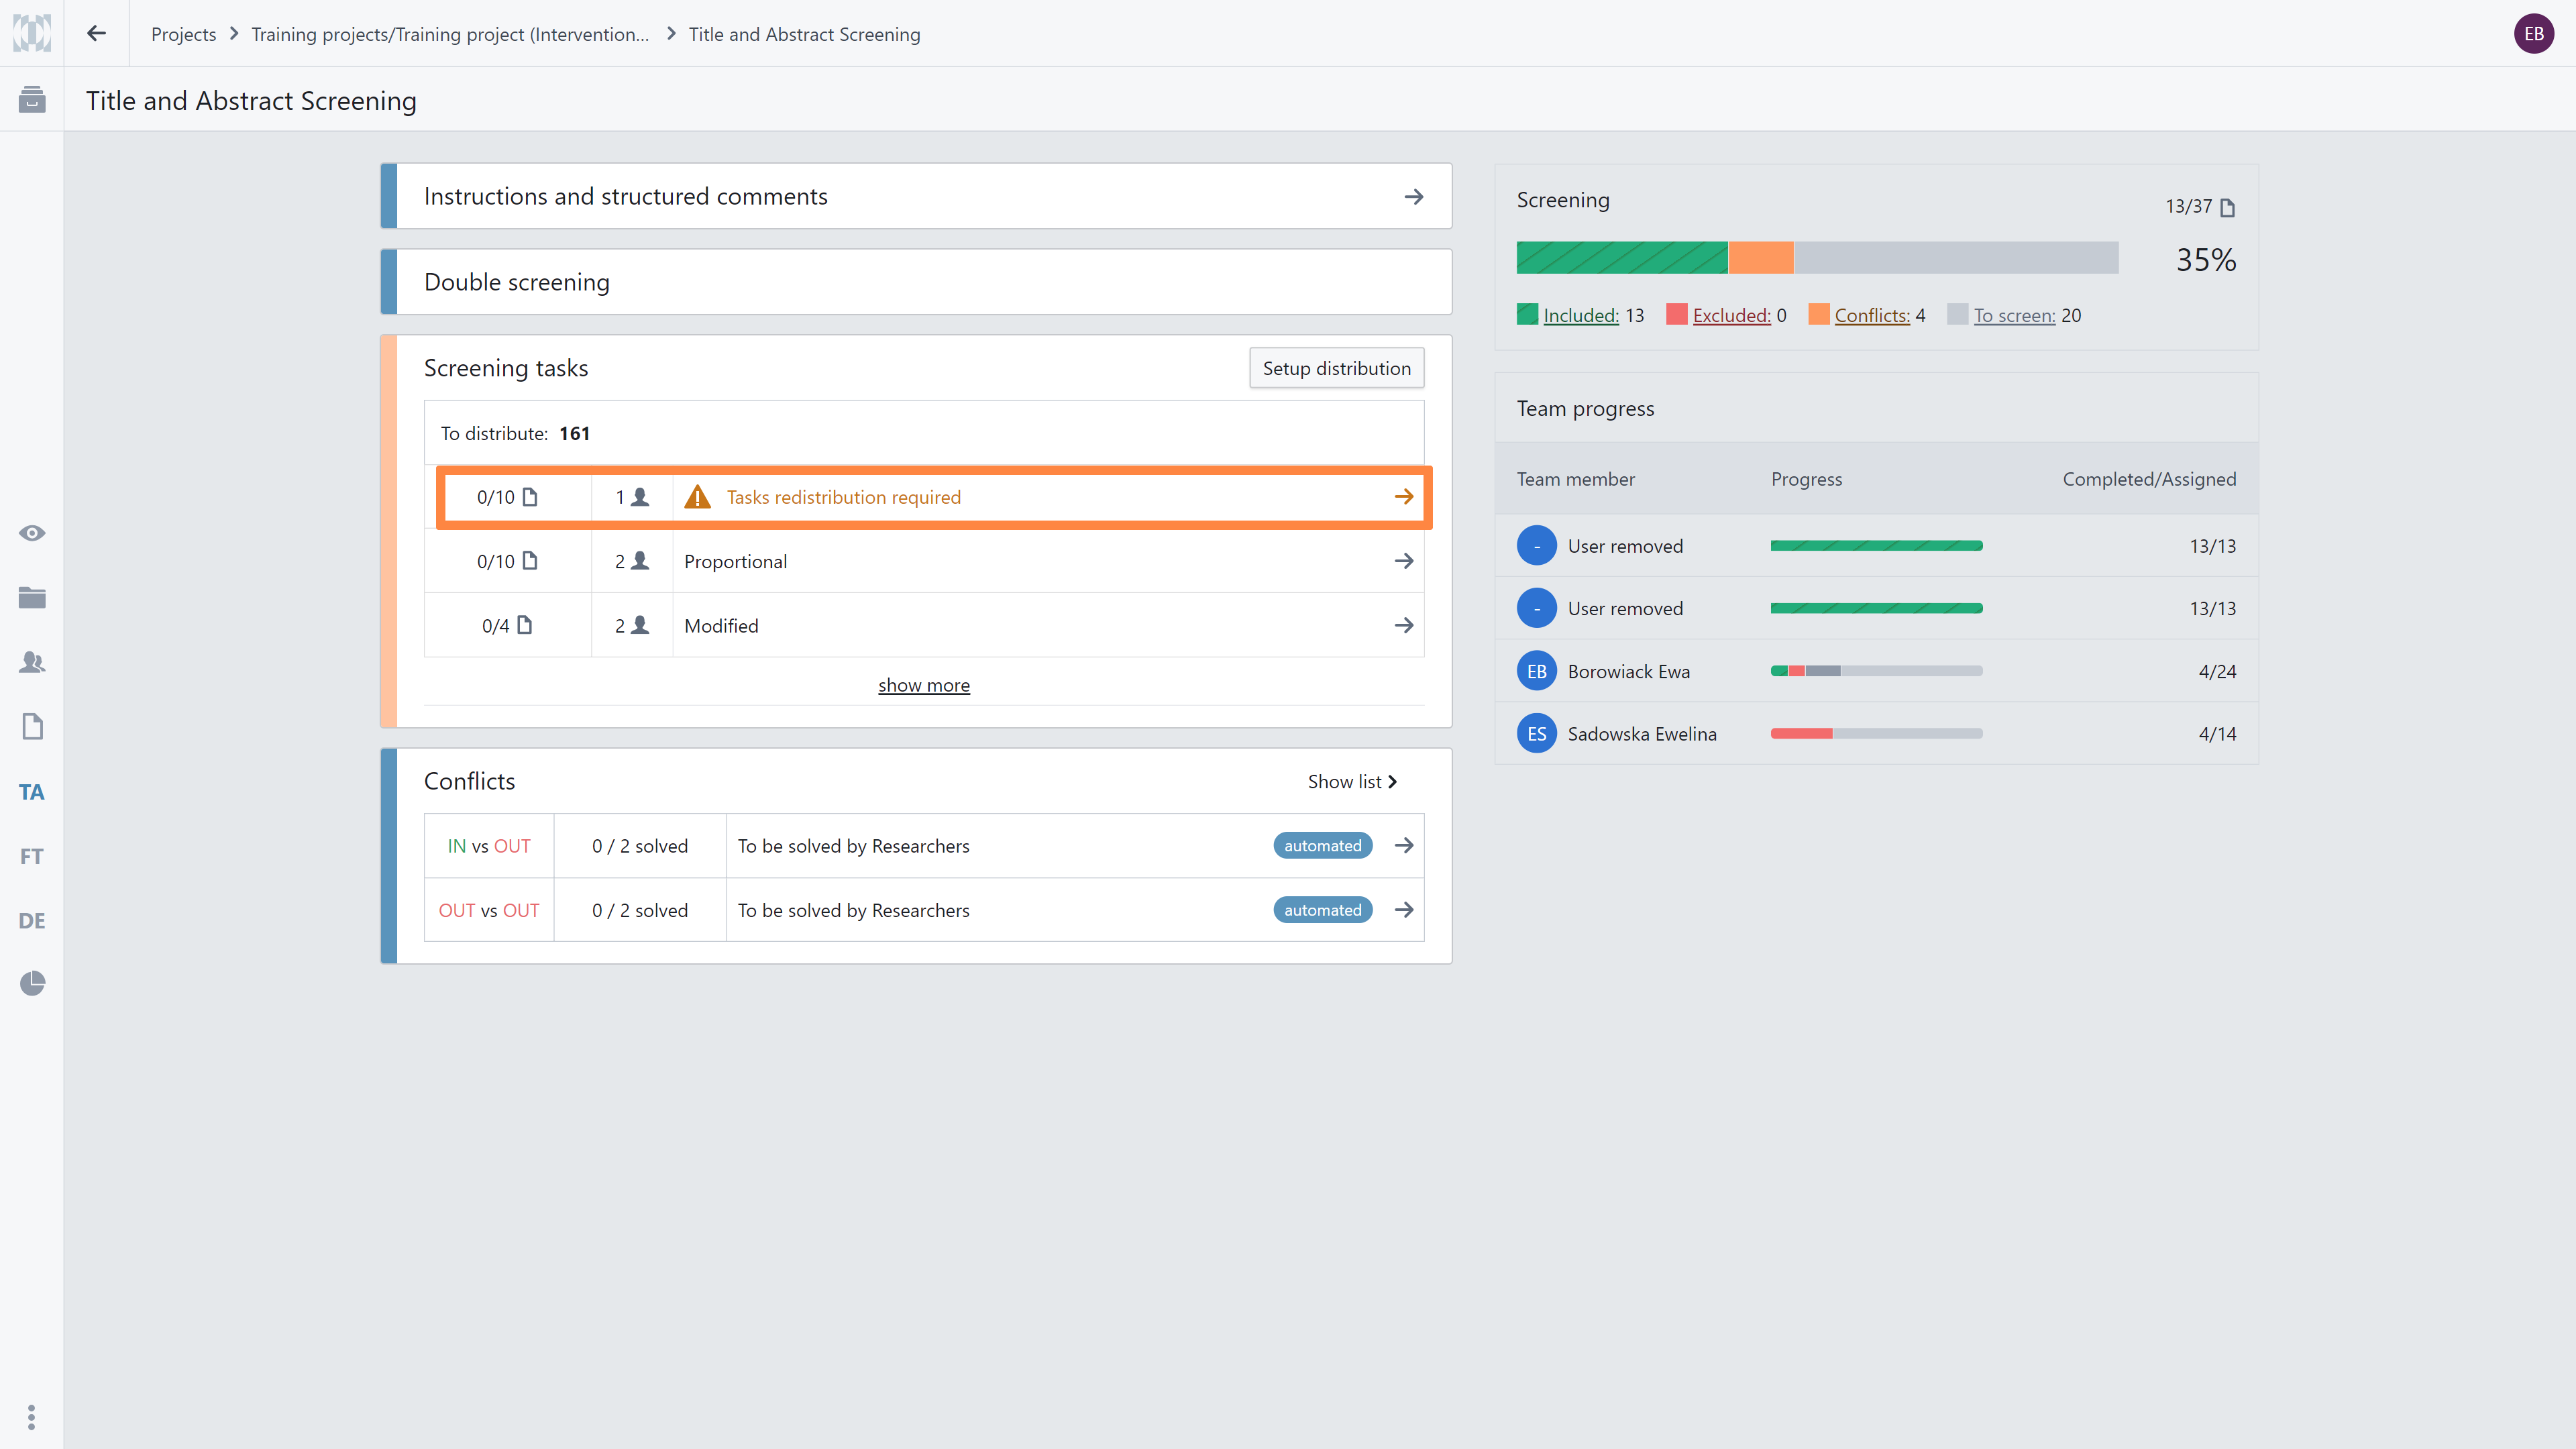Click 4/24 completed count for Borowiack
Image resolution: width=2576 pixels, height=1449 pixels.
point(2217,672)
